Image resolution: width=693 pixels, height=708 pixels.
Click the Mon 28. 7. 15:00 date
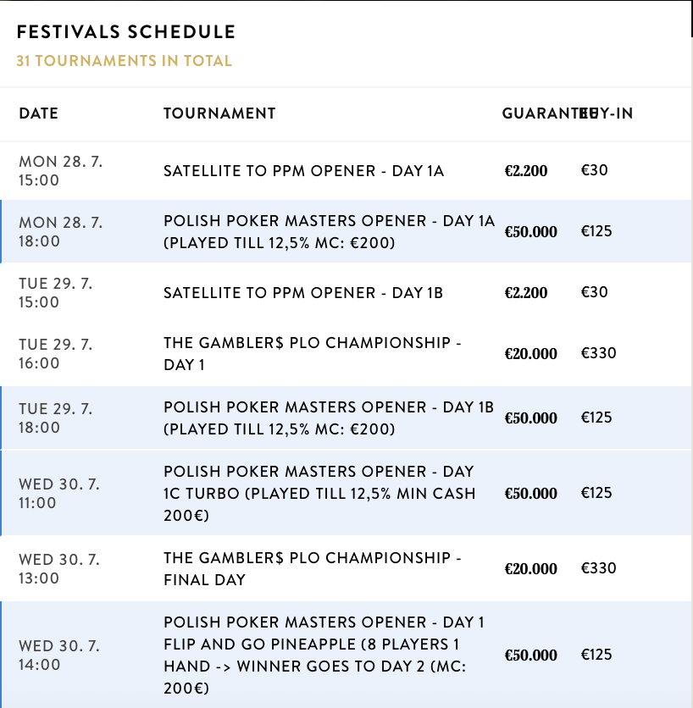pyautogui.click(x=60, y=171)
